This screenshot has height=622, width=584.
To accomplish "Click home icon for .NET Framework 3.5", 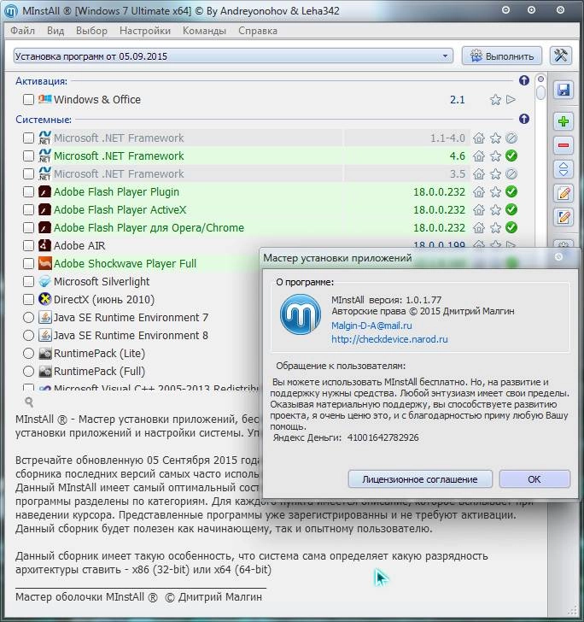I will pos(479,173).
